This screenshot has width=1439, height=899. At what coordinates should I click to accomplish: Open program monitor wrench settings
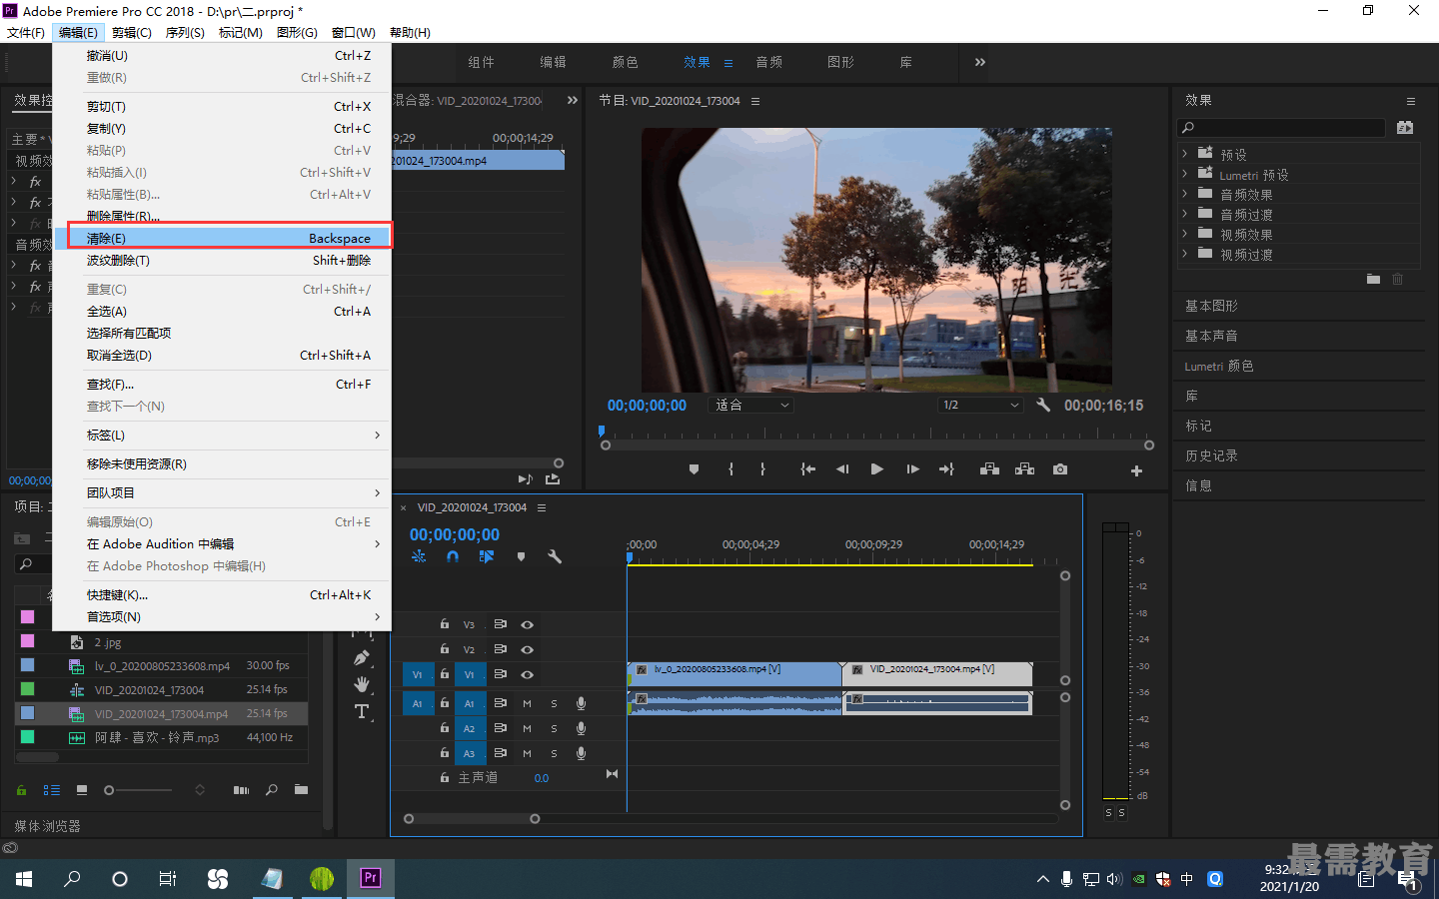[1043, 405]
